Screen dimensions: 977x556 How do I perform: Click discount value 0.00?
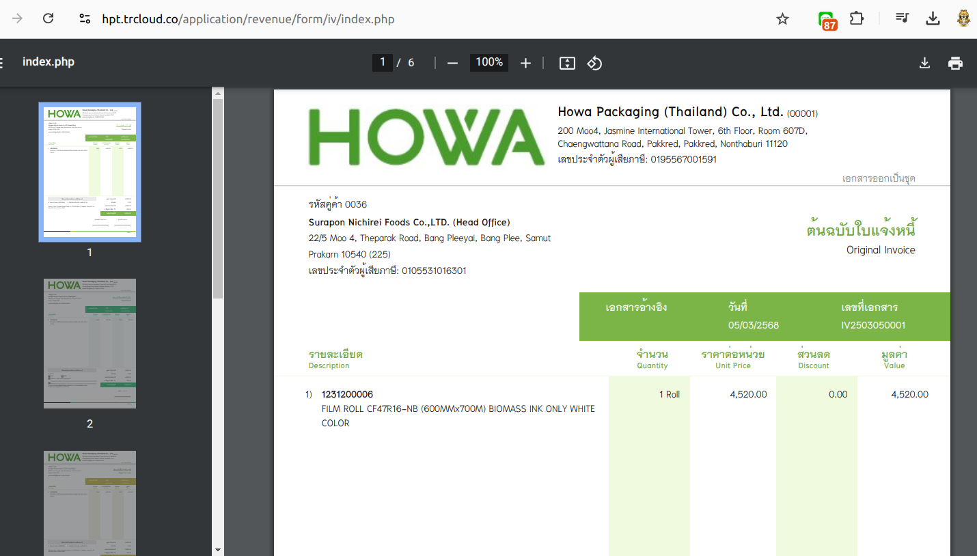838,395
